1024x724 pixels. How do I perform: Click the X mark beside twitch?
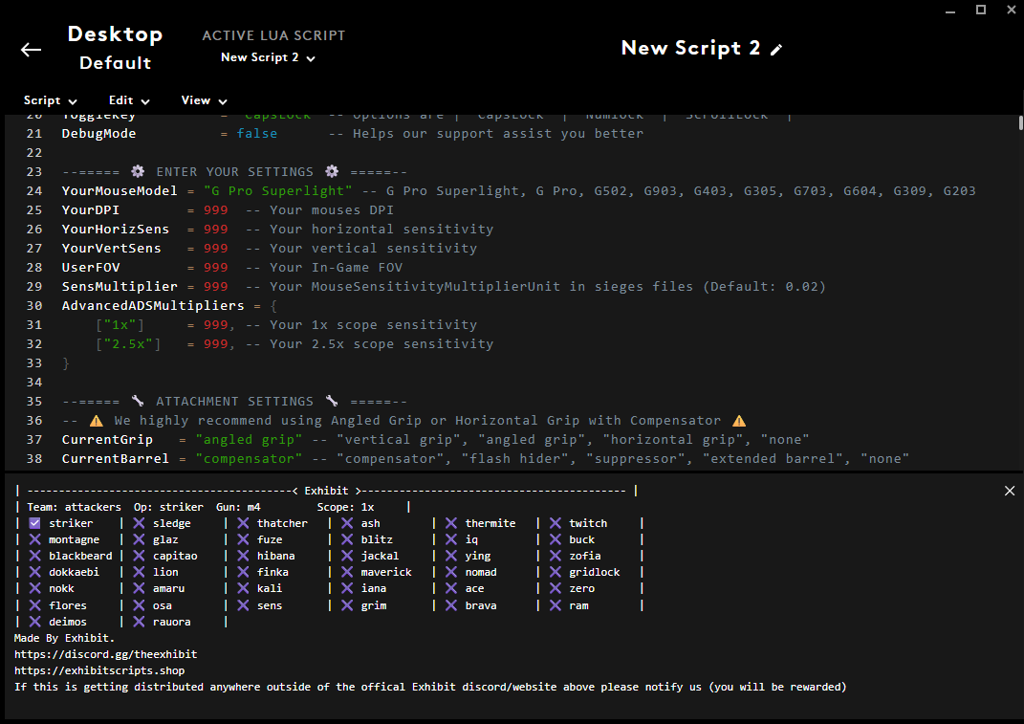point(555,523)
